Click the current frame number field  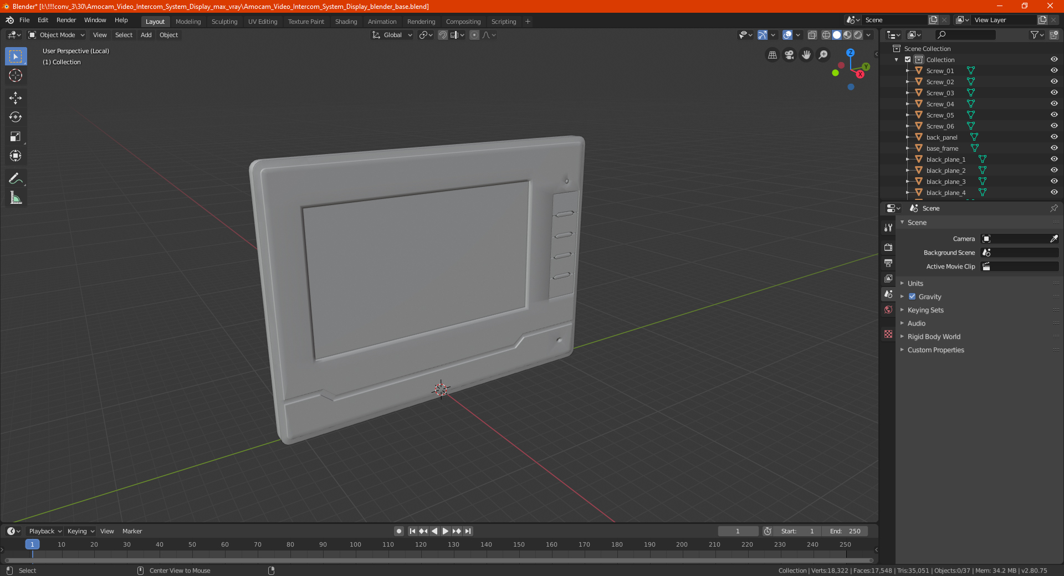pos(738,531)
